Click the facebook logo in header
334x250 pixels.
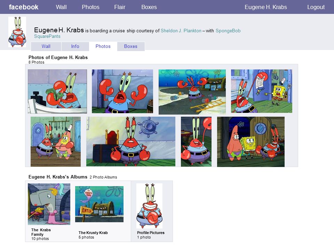coord(24,7)
